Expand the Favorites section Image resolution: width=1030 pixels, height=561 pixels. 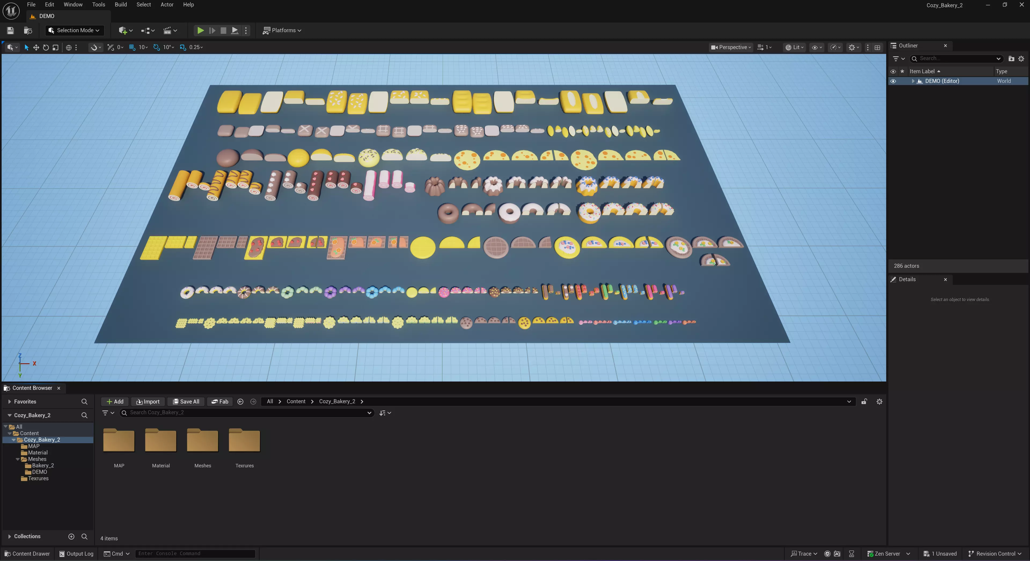point(10,401)
